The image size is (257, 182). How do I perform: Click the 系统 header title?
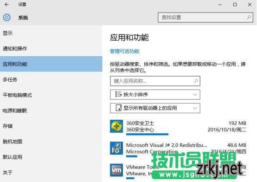coord(23,18)
